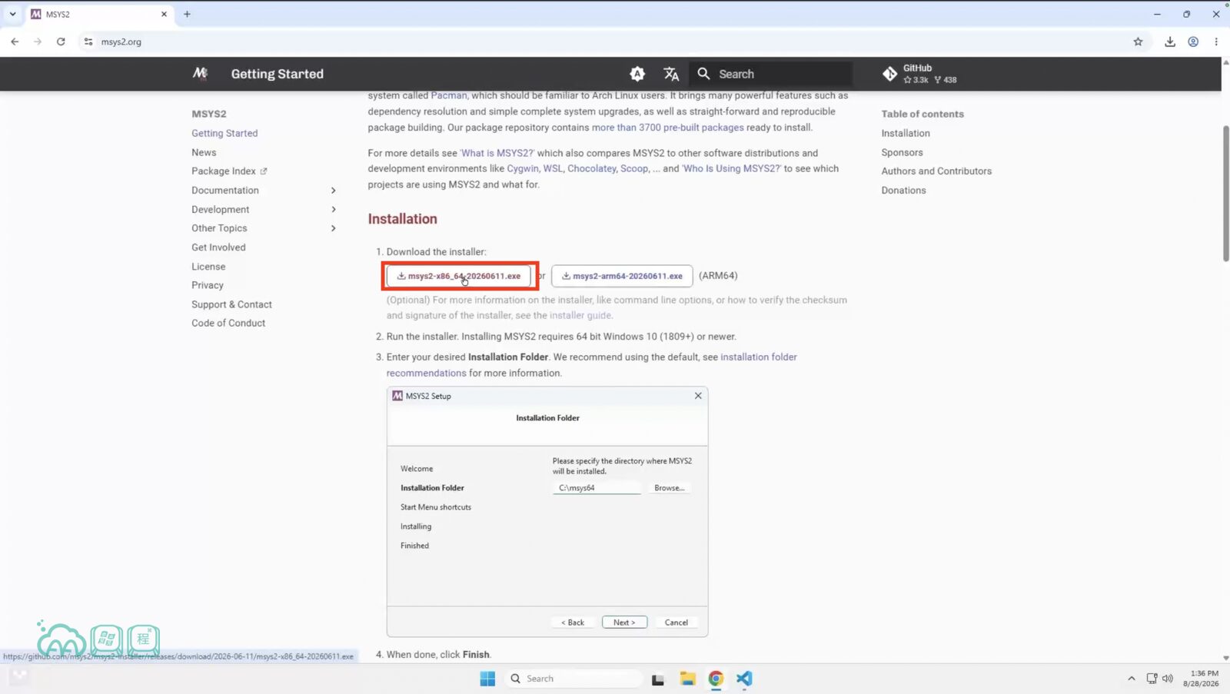The width and height of the screenshot is (1230, 694).
Task: Open the WSL link
Action: (x=553, y=168)
